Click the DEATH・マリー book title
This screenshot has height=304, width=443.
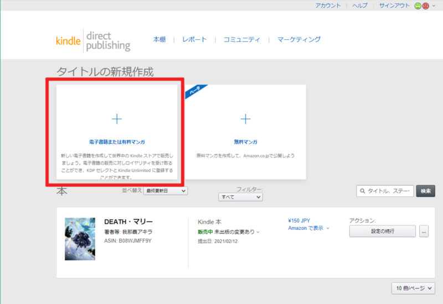(x=128, y=222)
